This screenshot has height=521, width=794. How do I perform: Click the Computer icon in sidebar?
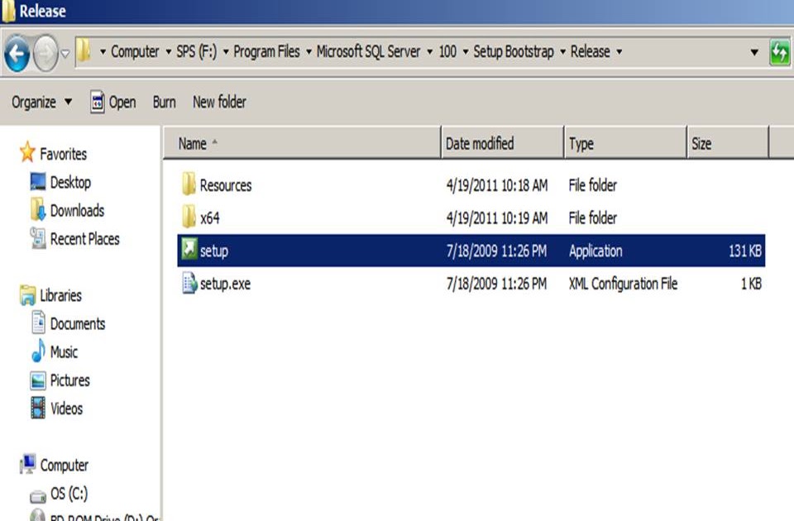pos(27,464)
